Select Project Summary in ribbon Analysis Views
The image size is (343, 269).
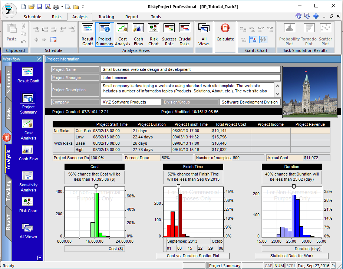point(105,35)
